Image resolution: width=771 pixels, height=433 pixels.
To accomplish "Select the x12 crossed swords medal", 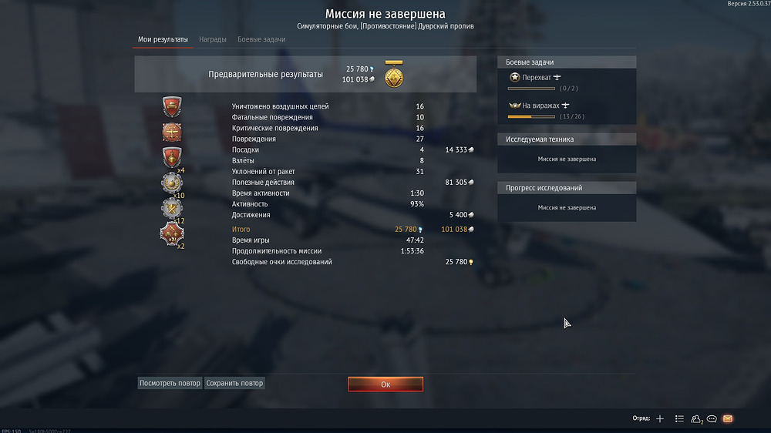I will [x=172, y=208].
